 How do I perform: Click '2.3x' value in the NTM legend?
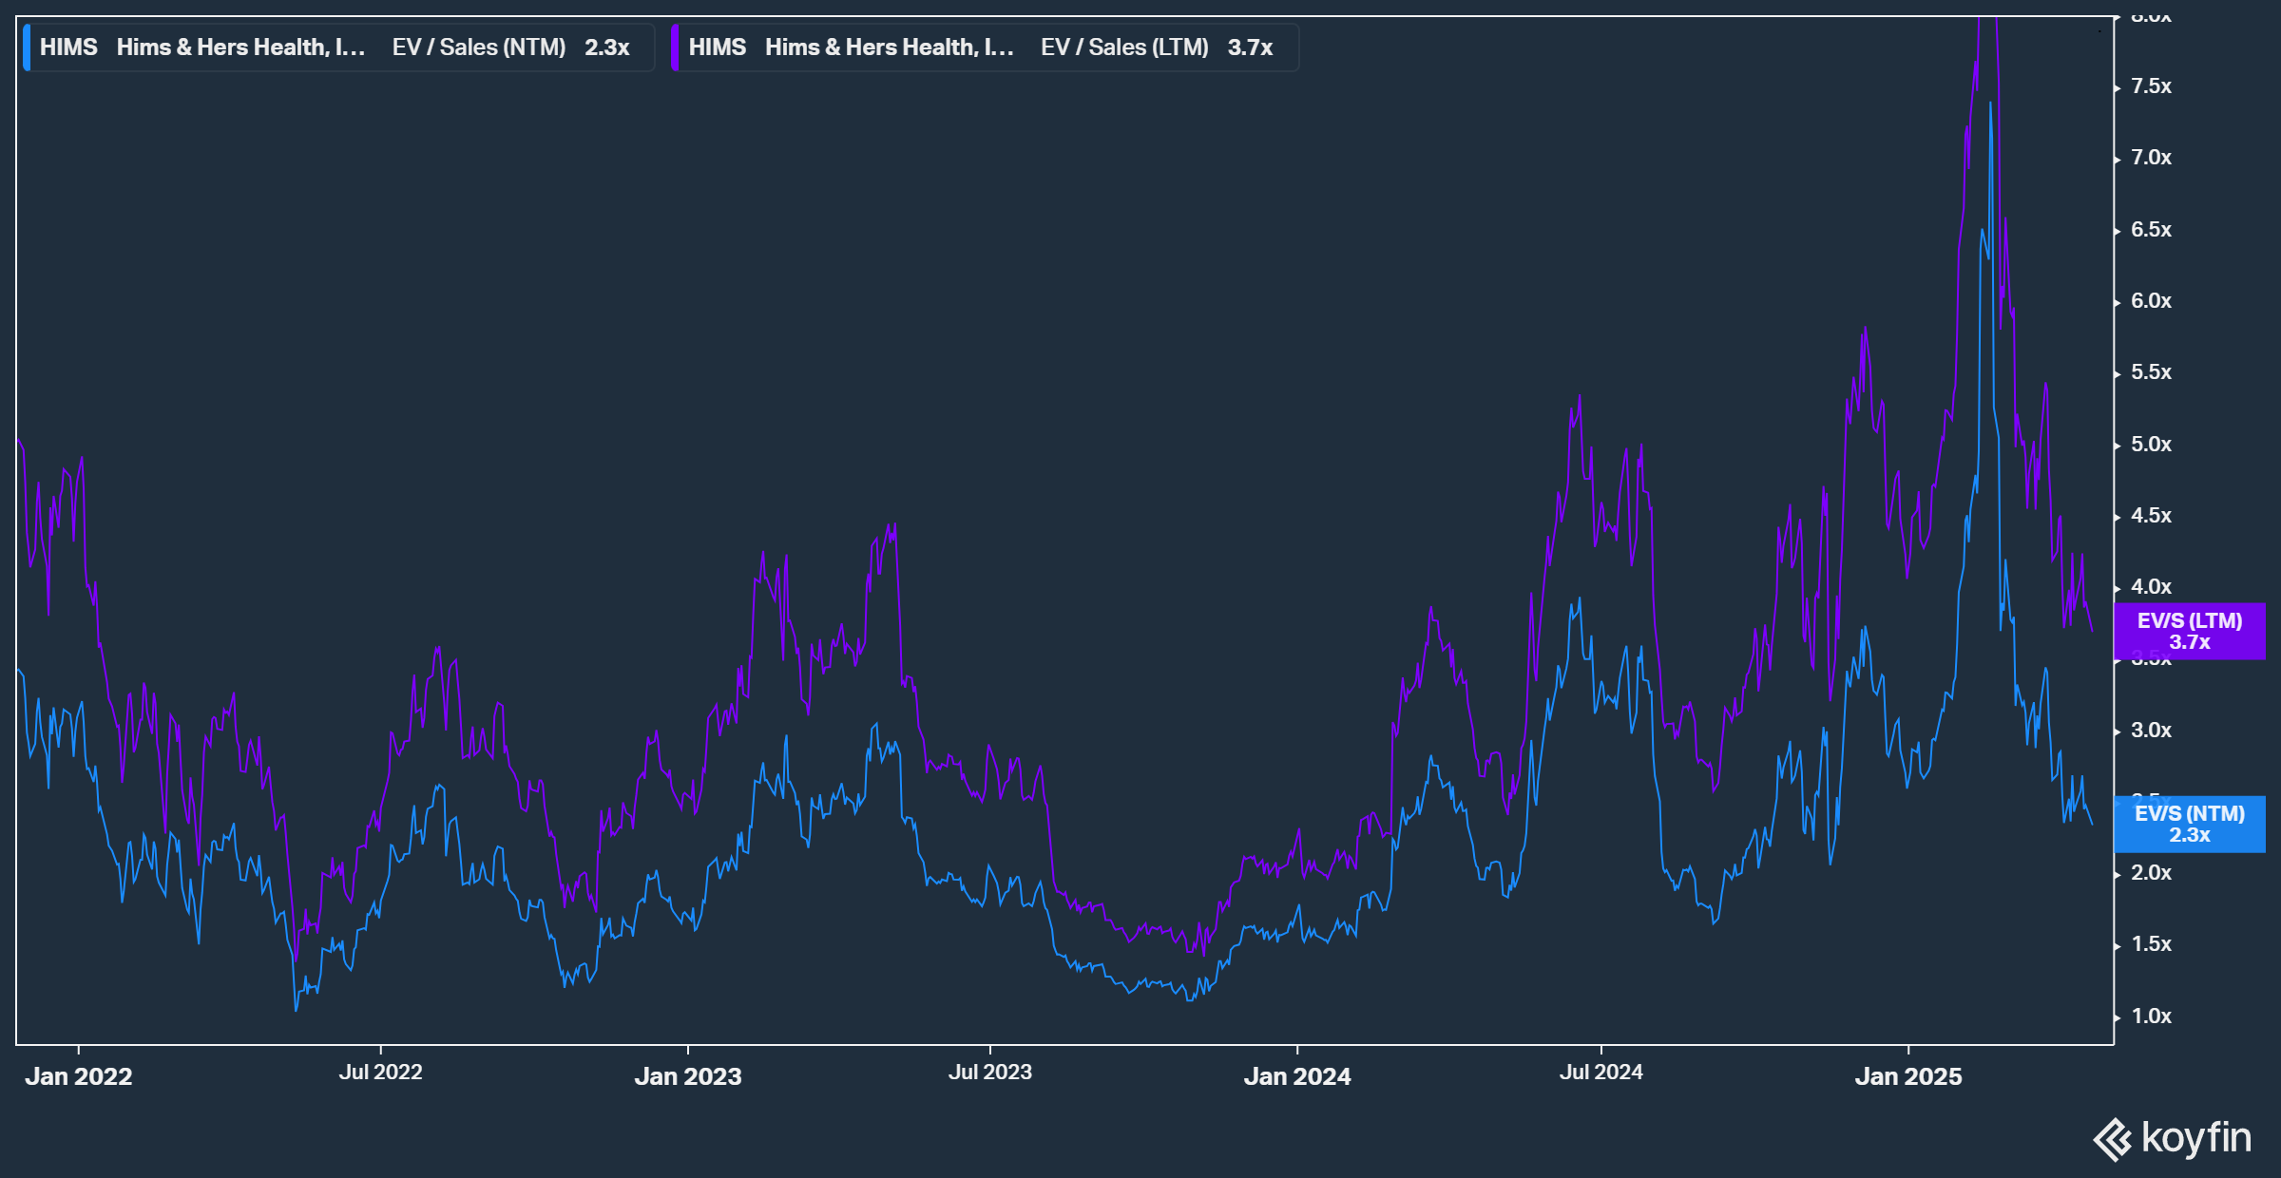[607, 47]
